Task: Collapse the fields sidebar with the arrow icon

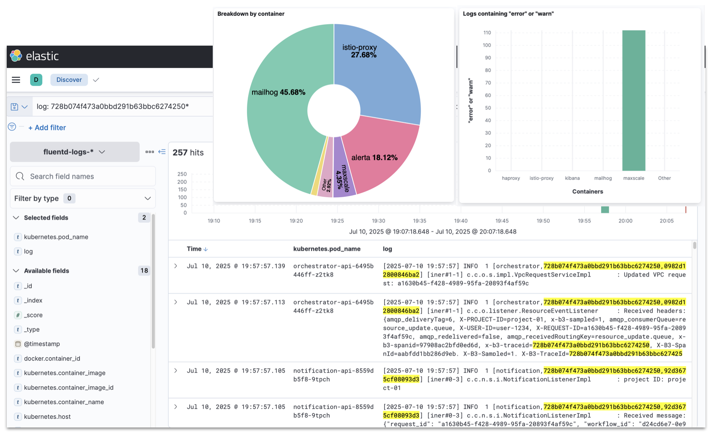Action: point(162,152)
